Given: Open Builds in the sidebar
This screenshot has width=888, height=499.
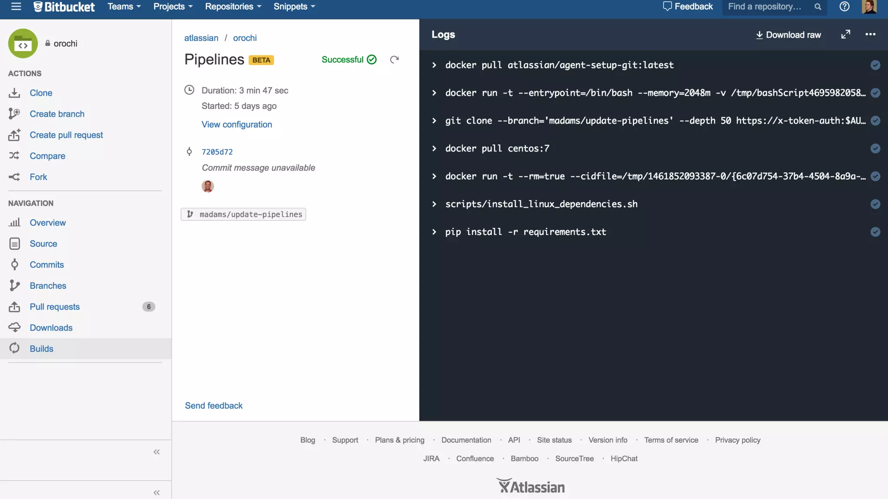Looking at the screenshot, I should (41, 349).
